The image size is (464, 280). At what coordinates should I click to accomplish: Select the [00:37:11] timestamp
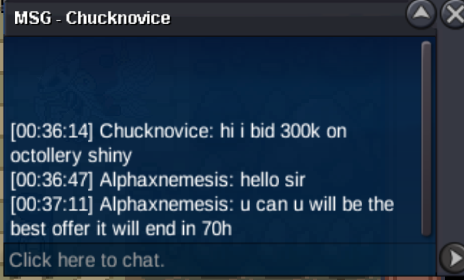click(52, 204)
